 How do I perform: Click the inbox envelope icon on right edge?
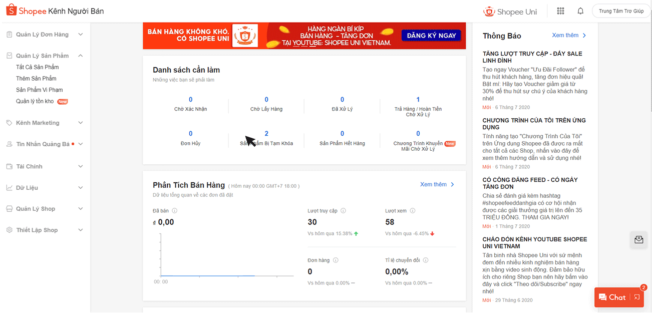(x=638, y=239)
